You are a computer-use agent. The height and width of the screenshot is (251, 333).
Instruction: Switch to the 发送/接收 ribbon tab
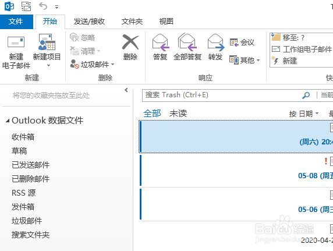coord(89,22)
